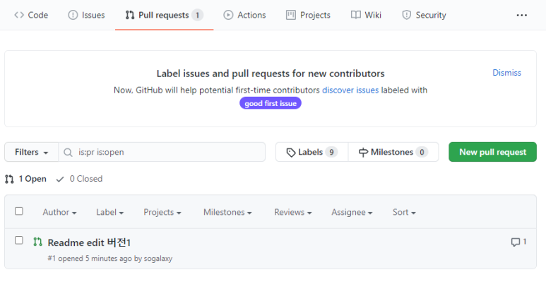Image resolution: width=546 pixels, height=282 pixels.
Task: Click the purple good first issue label
Action: click(x=271, y=103)
